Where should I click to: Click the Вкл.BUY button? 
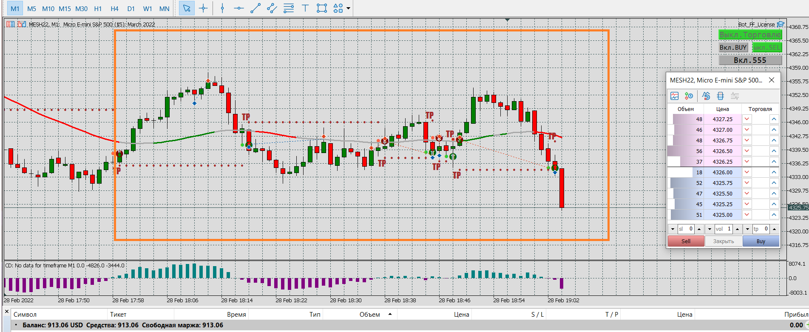[x=733, y=48]
